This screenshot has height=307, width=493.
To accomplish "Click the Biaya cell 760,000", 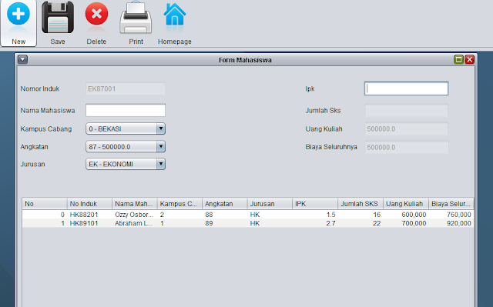I will click(451, 215).
